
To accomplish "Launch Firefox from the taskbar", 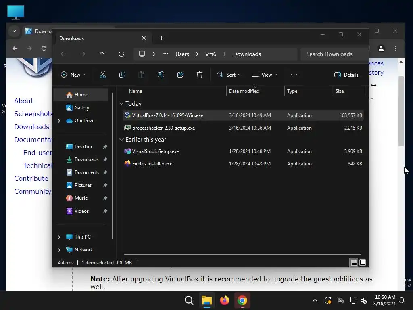I will coord(224,300).
